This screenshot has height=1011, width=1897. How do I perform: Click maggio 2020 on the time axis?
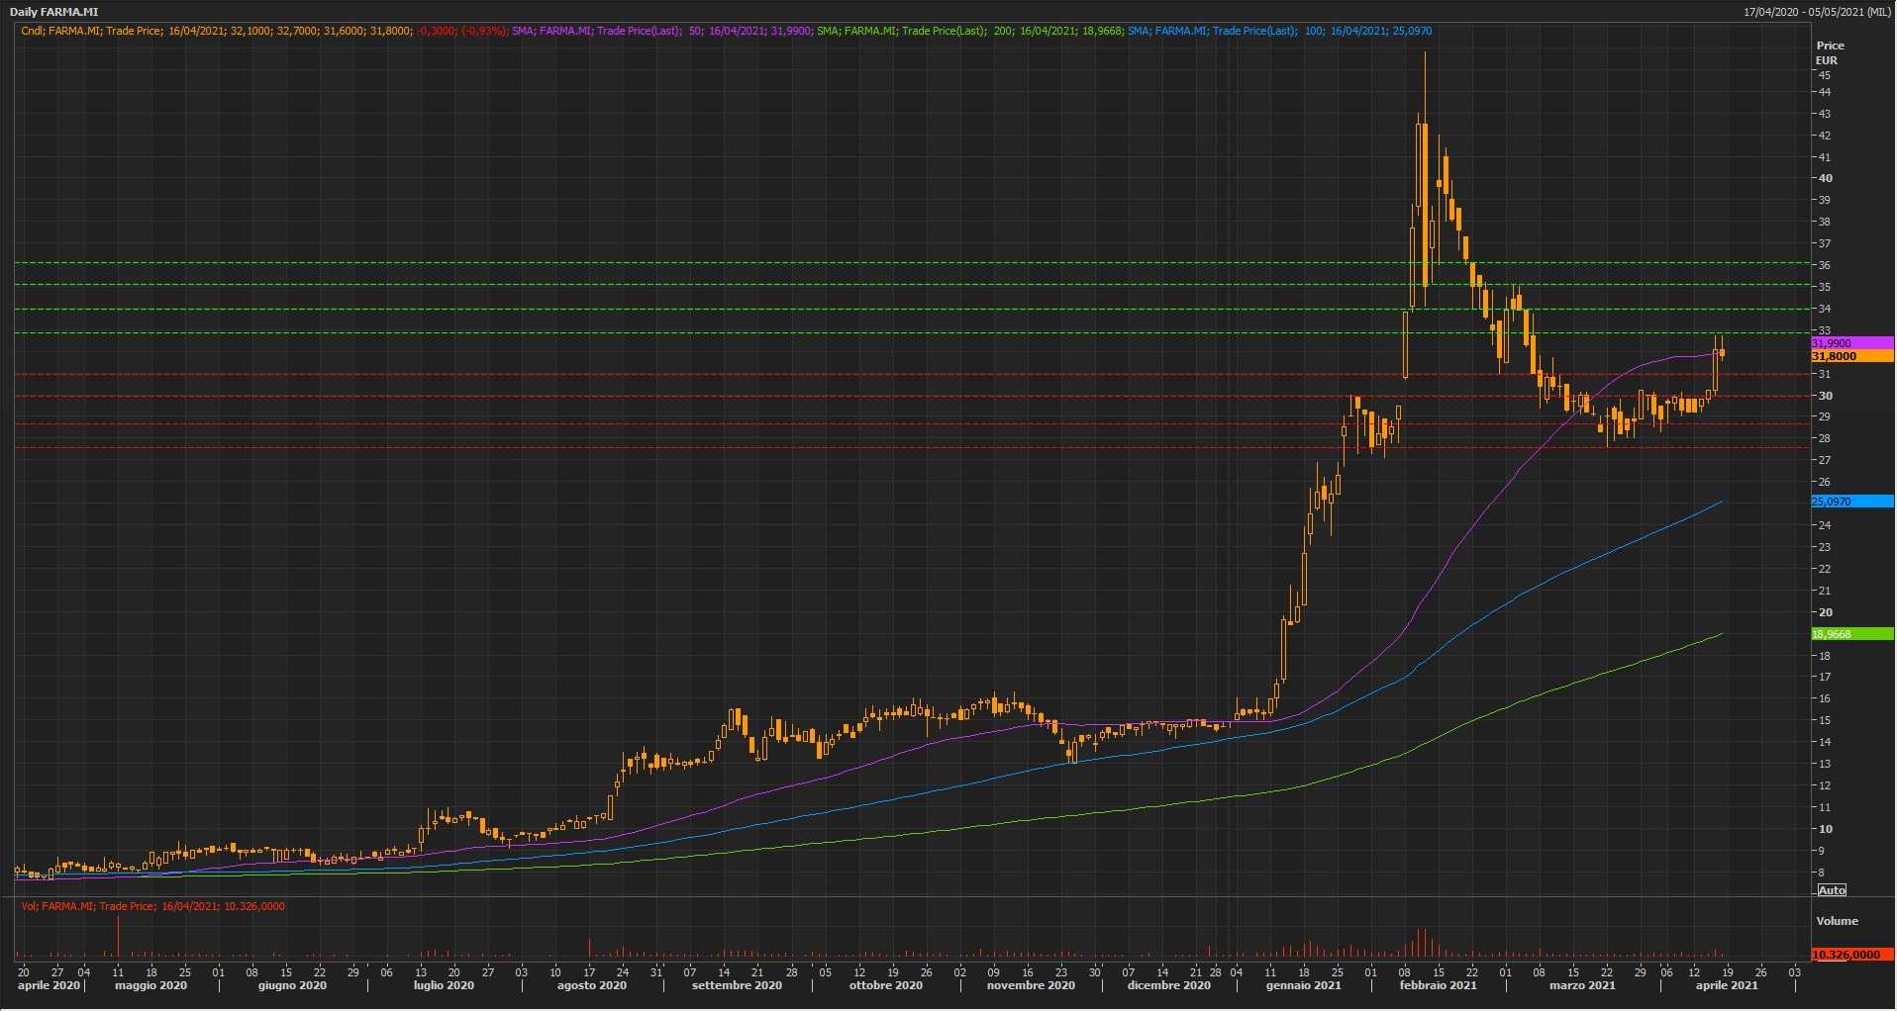150,985
